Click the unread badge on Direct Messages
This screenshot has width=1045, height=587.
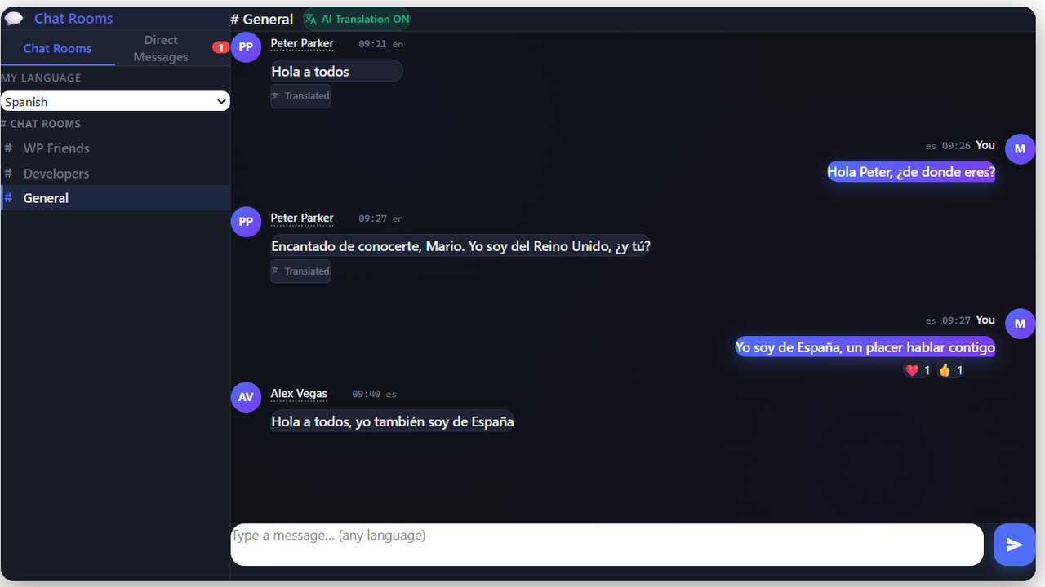click(x=220, y=47)
